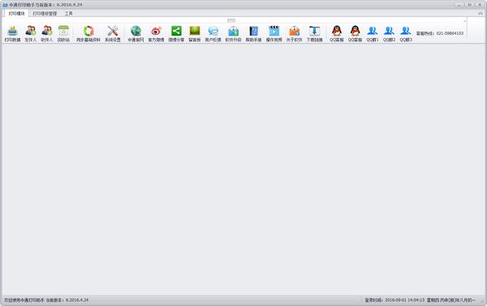Collapse the ribbon with the top-right arrow

pos(481,13)
